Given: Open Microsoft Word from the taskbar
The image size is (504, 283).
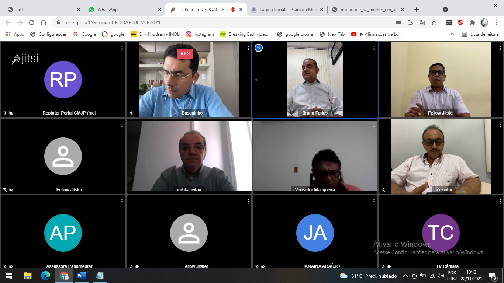Looking at the screenshot, I should pos(82,276).
